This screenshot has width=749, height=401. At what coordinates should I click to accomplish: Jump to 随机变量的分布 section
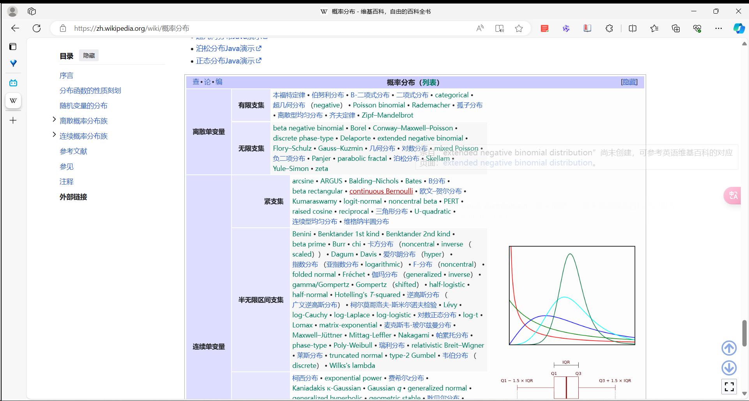[x=83, y=106]
